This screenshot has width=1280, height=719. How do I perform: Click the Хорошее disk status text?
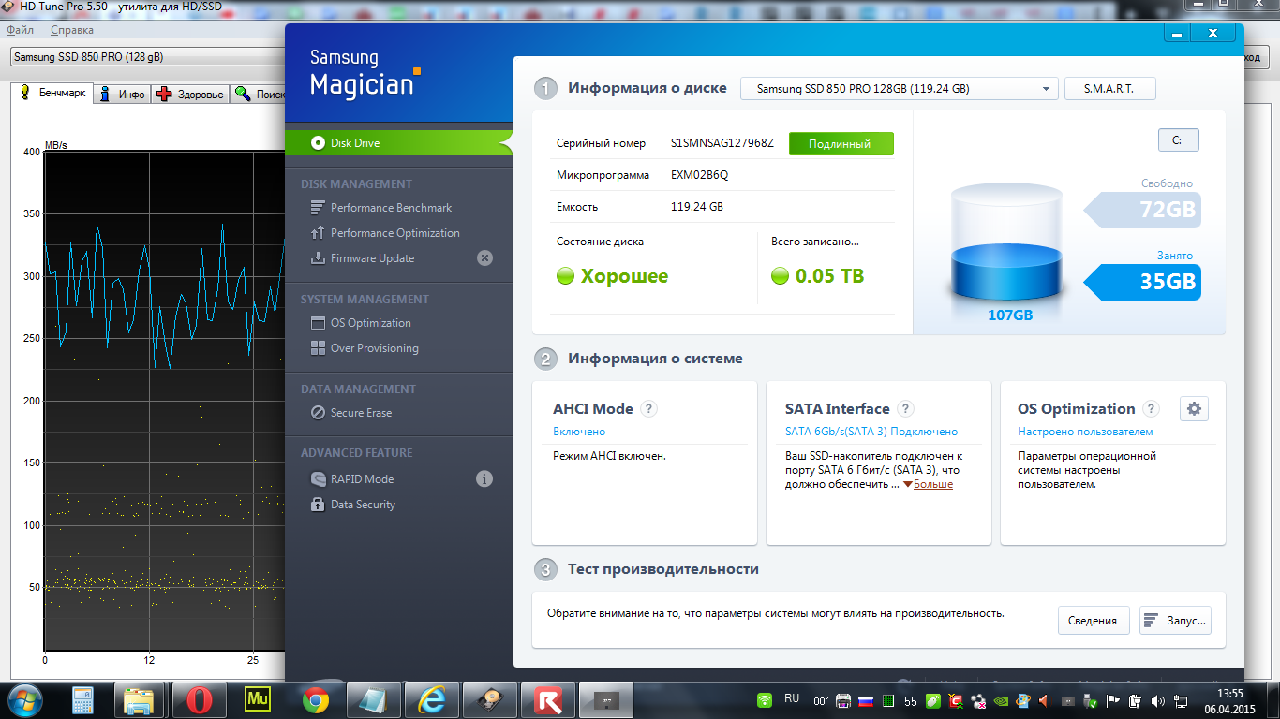click(624, 276)
